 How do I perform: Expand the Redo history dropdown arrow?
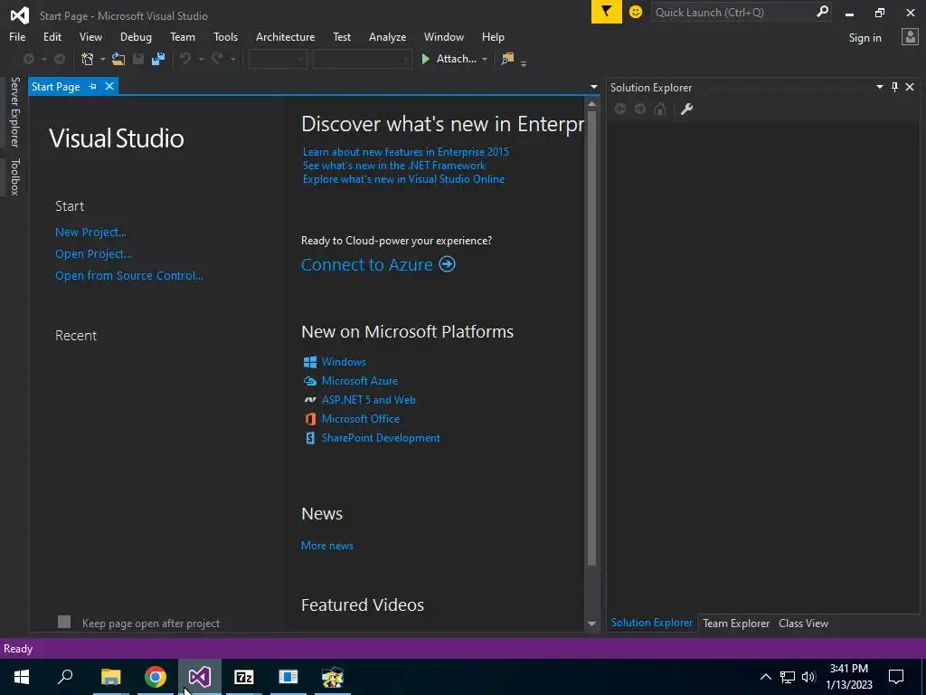pos(232,59)
